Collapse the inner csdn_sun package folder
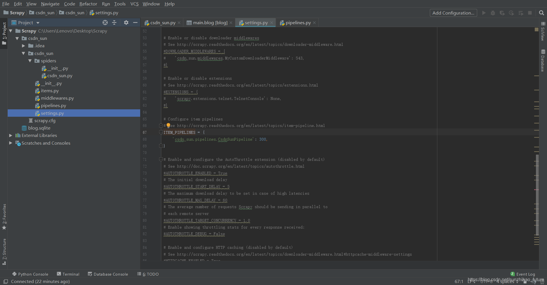The image size is (547, 285). 24,53
